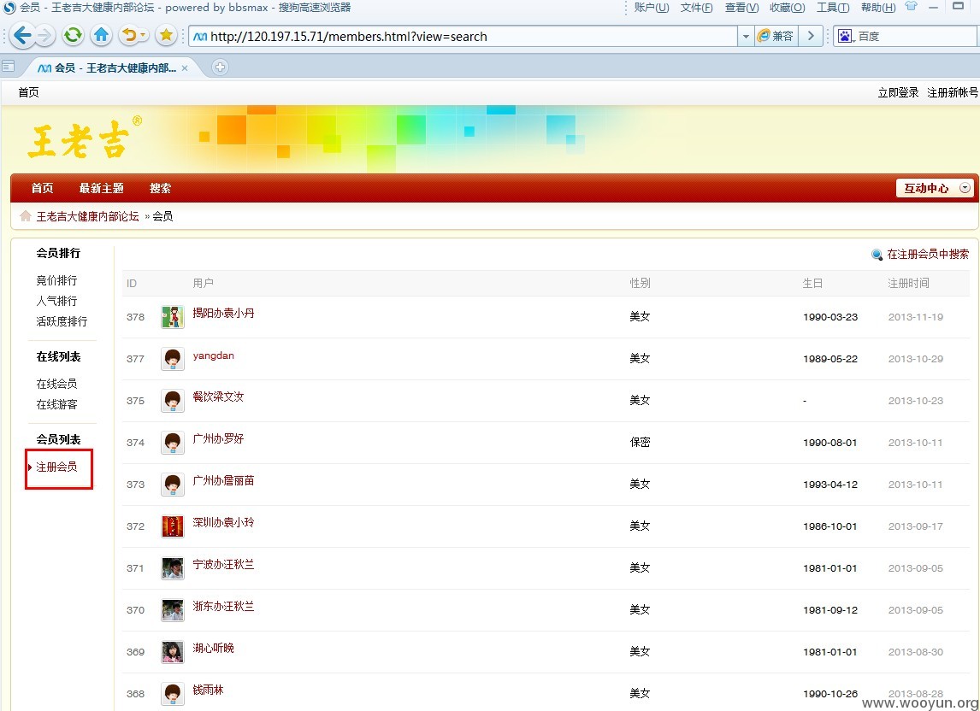Open the 账户(U) menu
Image resolution: width=980 pixels, height=711 pixels.
point(652,8)
